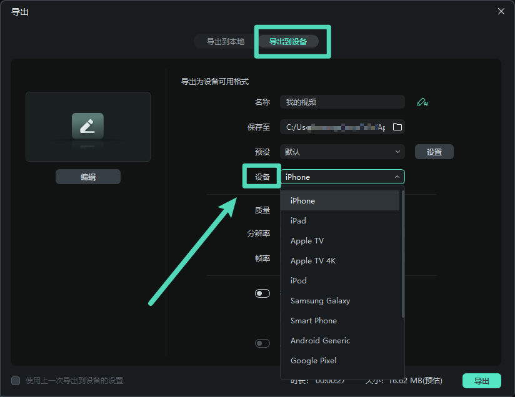Click the AI rename icon beside the name field

(422, 102)
